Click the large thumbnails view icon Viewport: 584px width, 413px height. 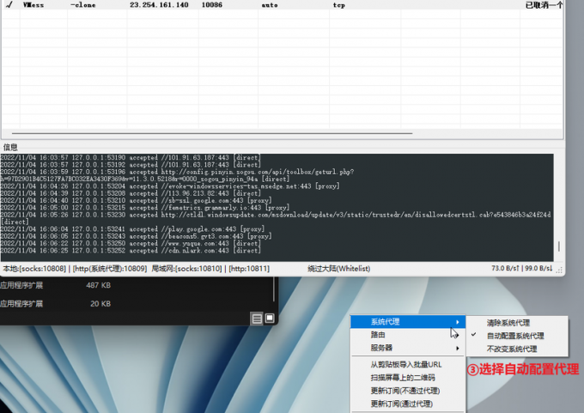click(269, 318)
